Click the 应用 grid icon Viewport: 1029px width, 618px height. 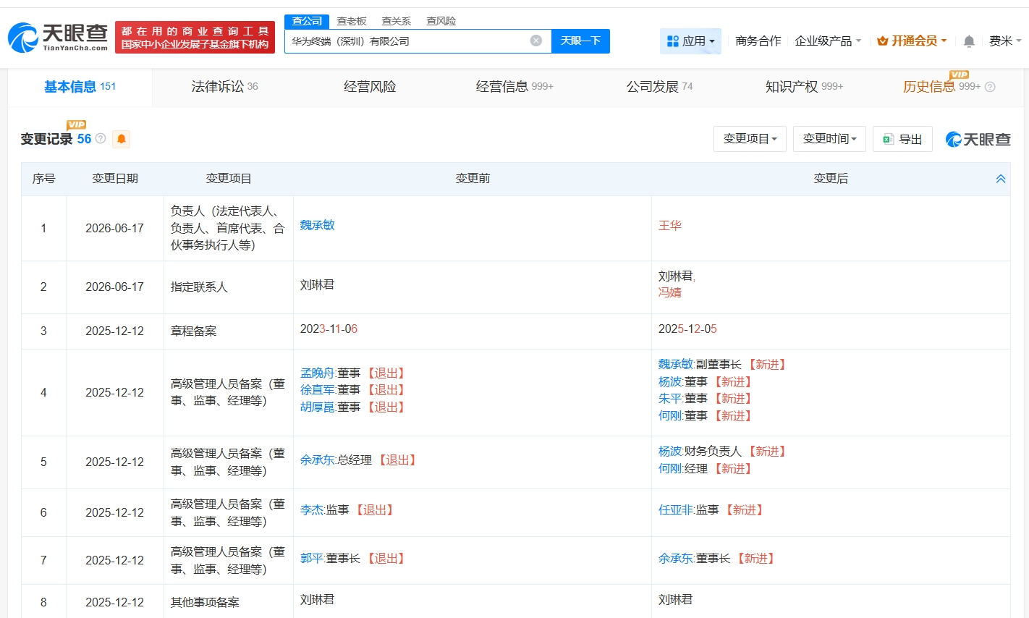(x=672, y=41)
